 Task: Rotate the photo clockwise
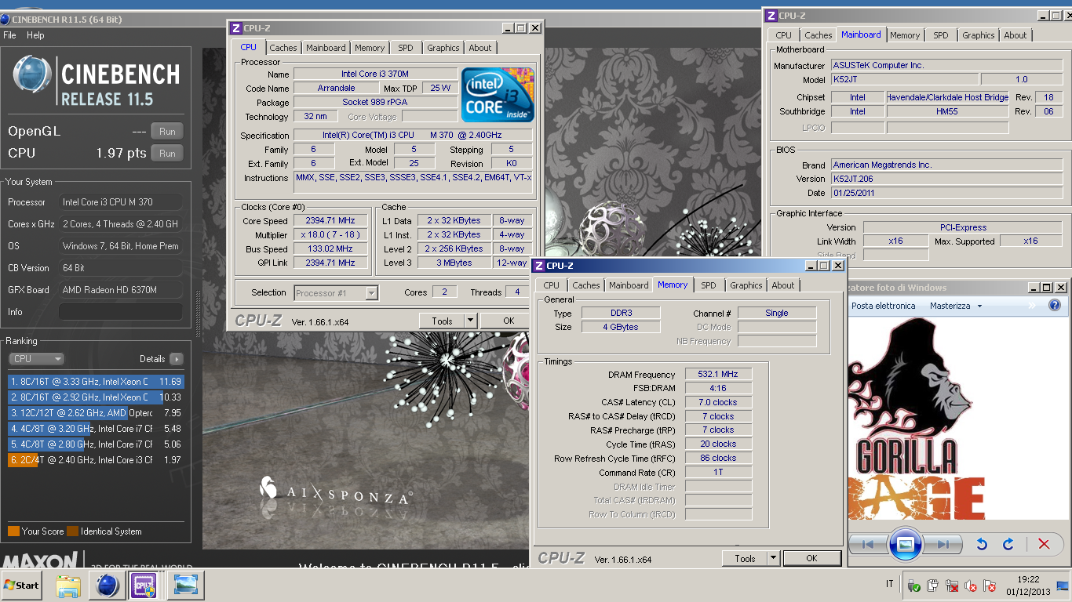[x=1008, y=544]
